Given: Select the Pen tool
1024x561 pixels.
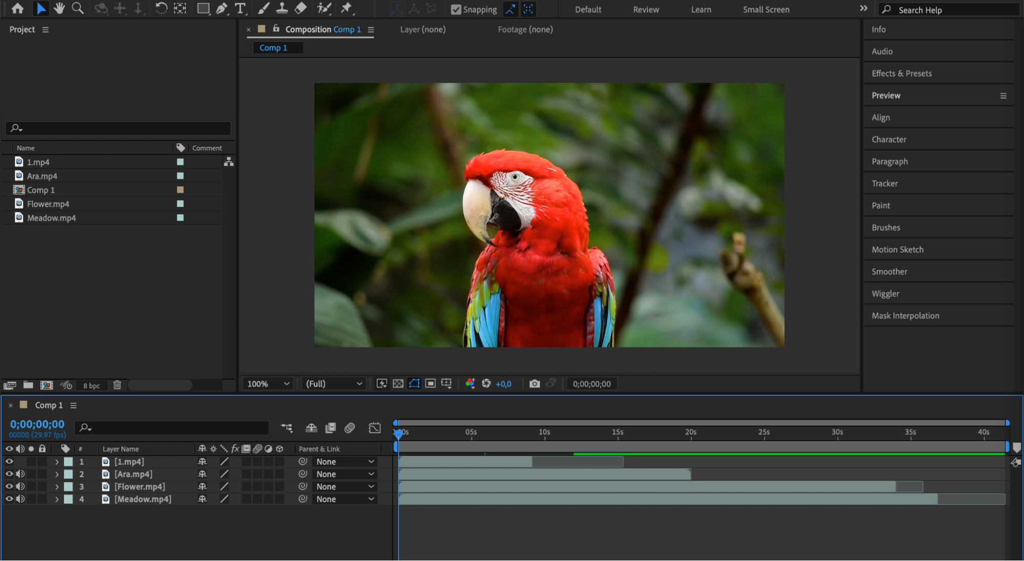Looking at the screenshot, I should (x=221, y=8).
